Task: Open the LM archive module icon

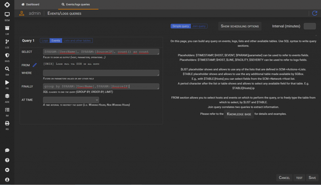Action: click(x=7, y=28)
